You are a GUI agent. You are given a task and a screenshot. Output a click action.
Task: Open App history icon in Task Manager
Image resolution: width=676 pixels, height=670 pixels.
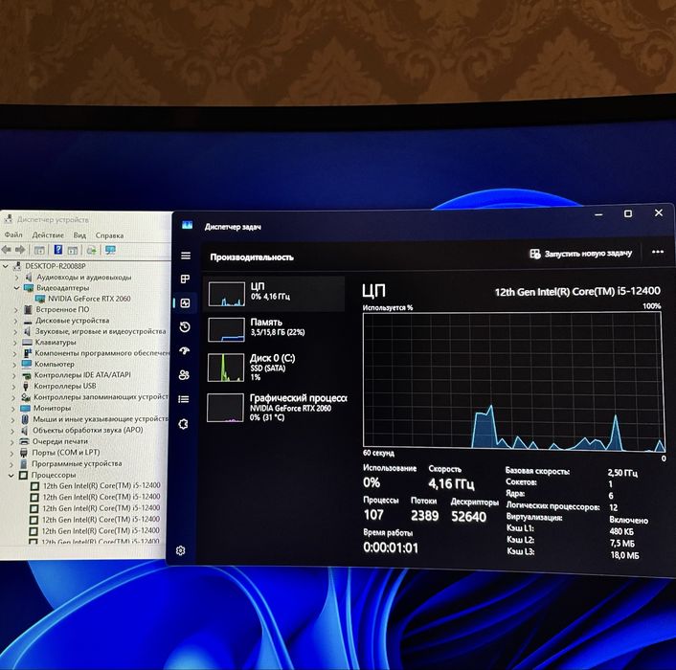(185, 327)
